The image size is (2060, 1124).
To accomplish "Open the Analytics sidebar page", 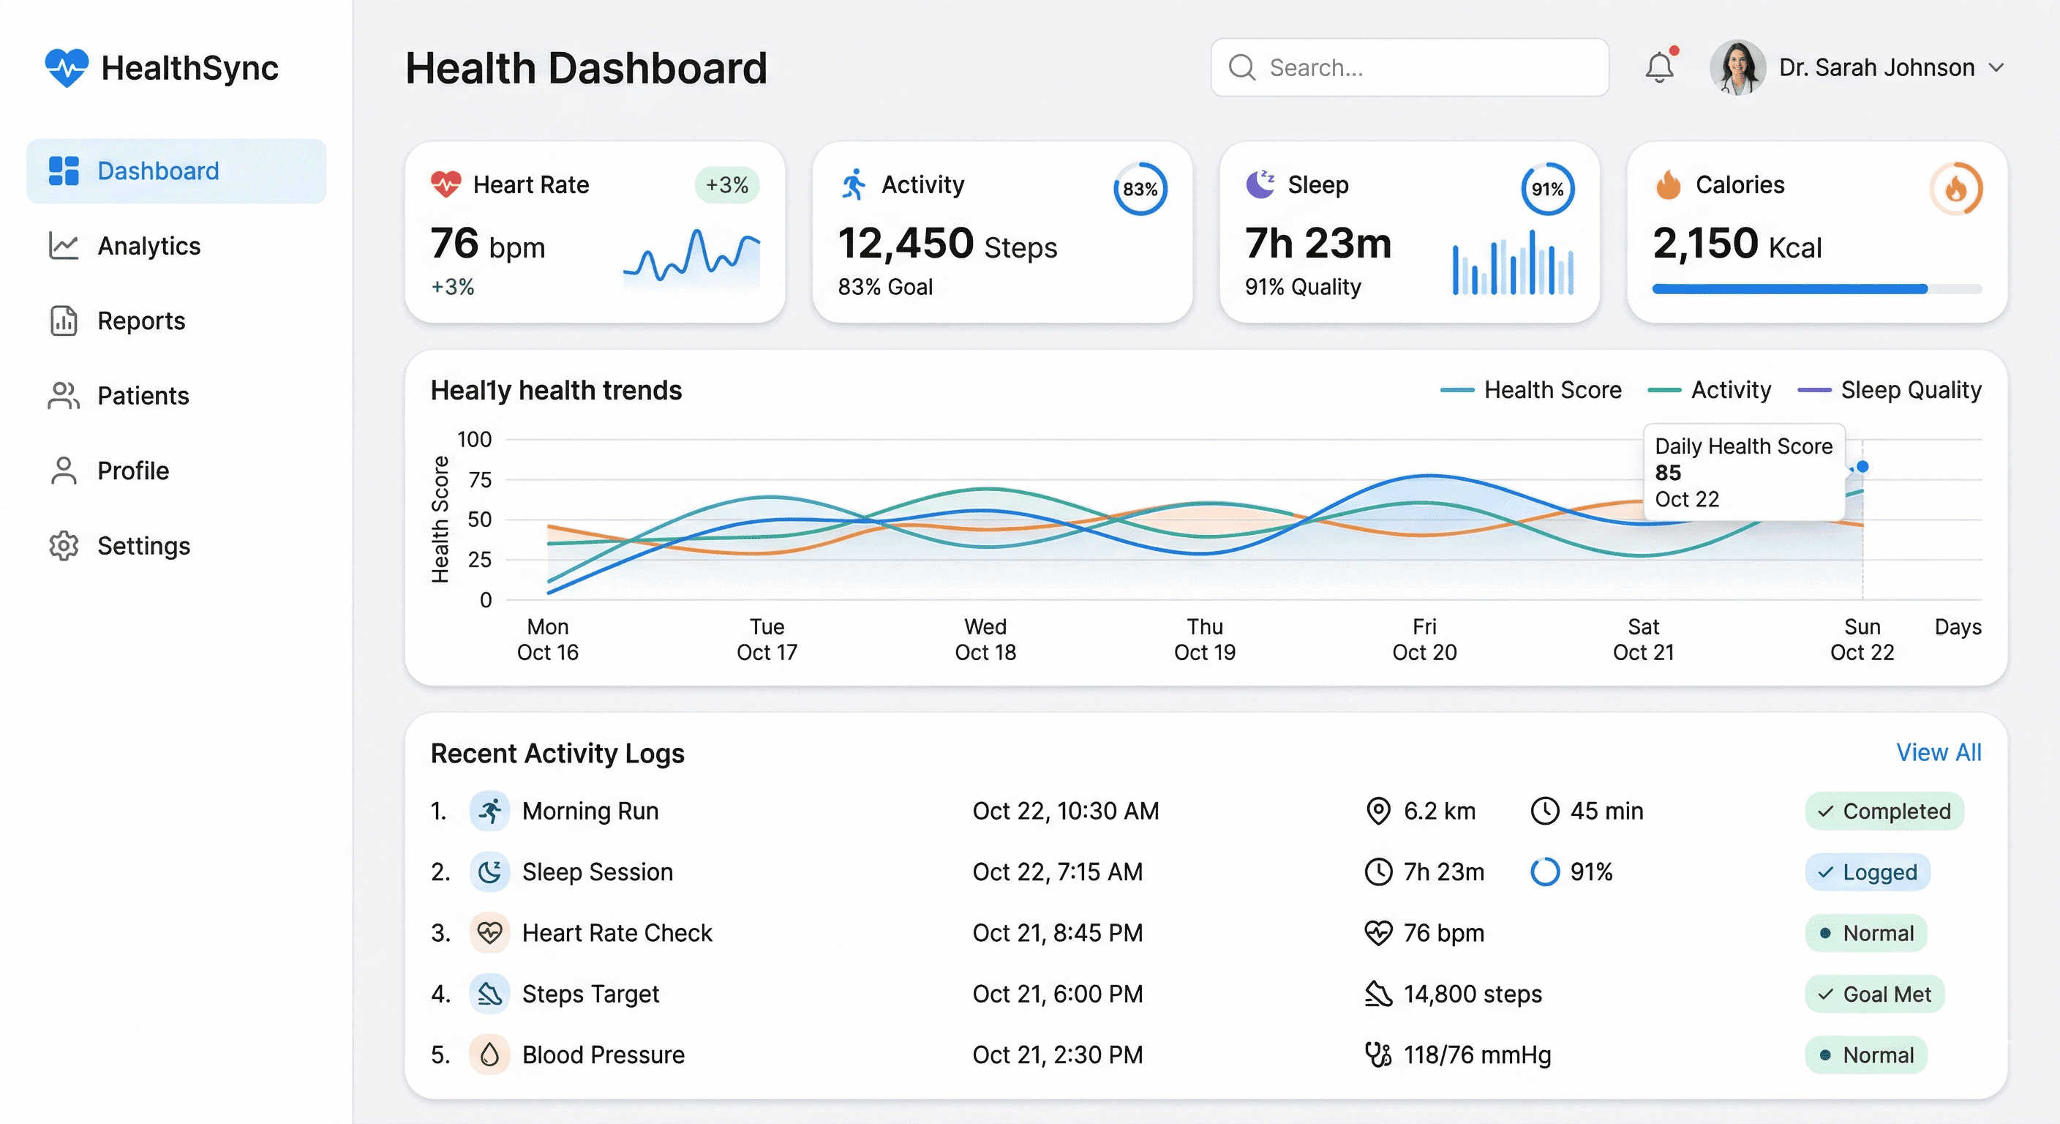I will click(x=149, y=247).
